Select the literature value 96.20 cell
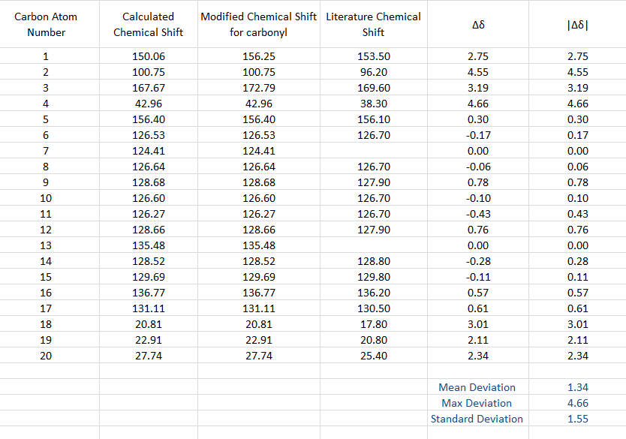626x439 pixels. (374, 72)
